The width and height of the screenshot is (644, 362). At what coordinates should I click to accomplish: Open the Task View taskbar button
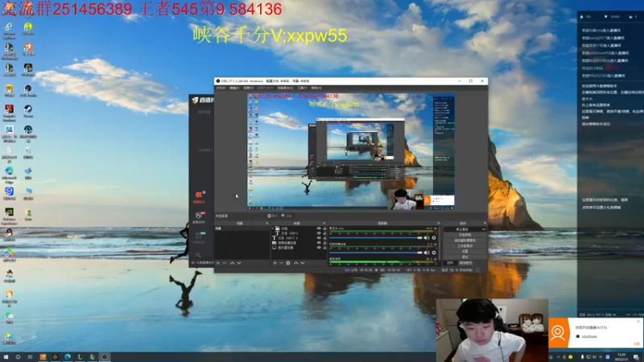pyautogui.click(x=30, y=357)
